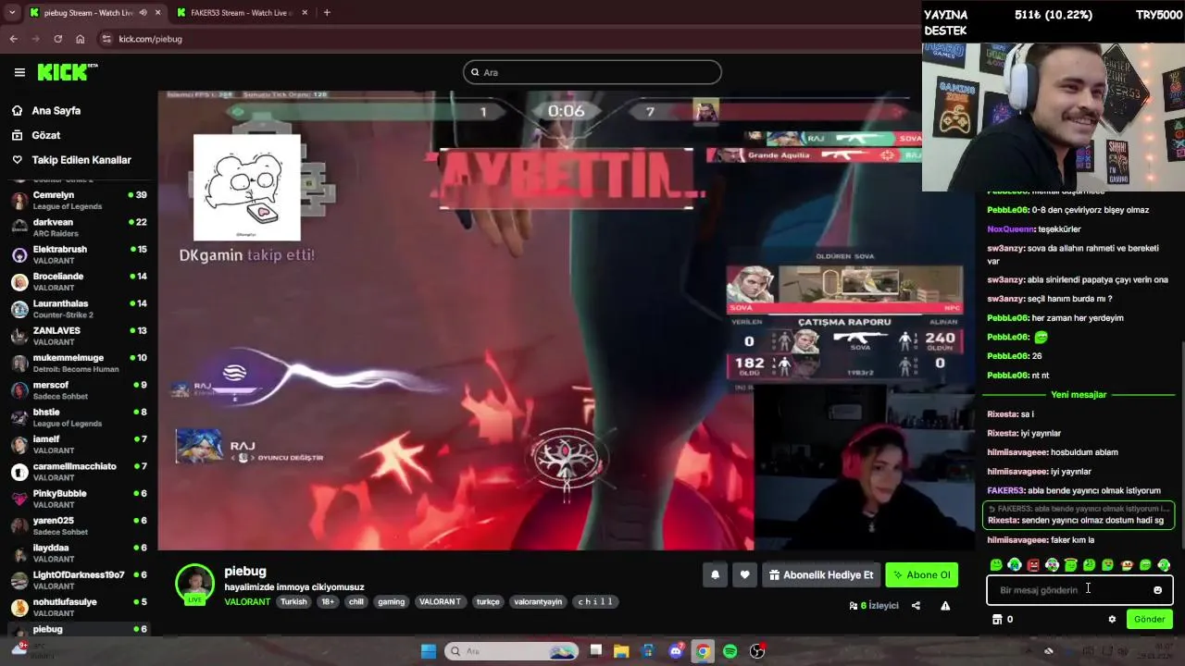The image size is (1185, 666).
Task: Open LightOfDarkness19o7 channel in sidebar
Action: click(79, 580)
